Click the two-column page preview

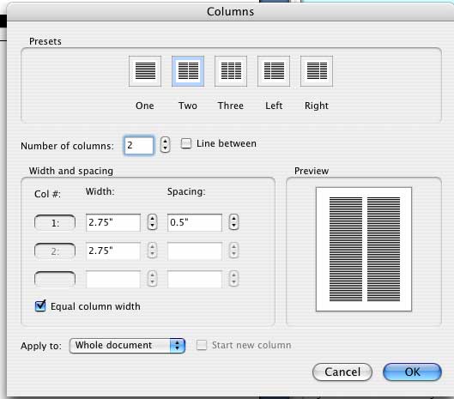click(364, 249)
